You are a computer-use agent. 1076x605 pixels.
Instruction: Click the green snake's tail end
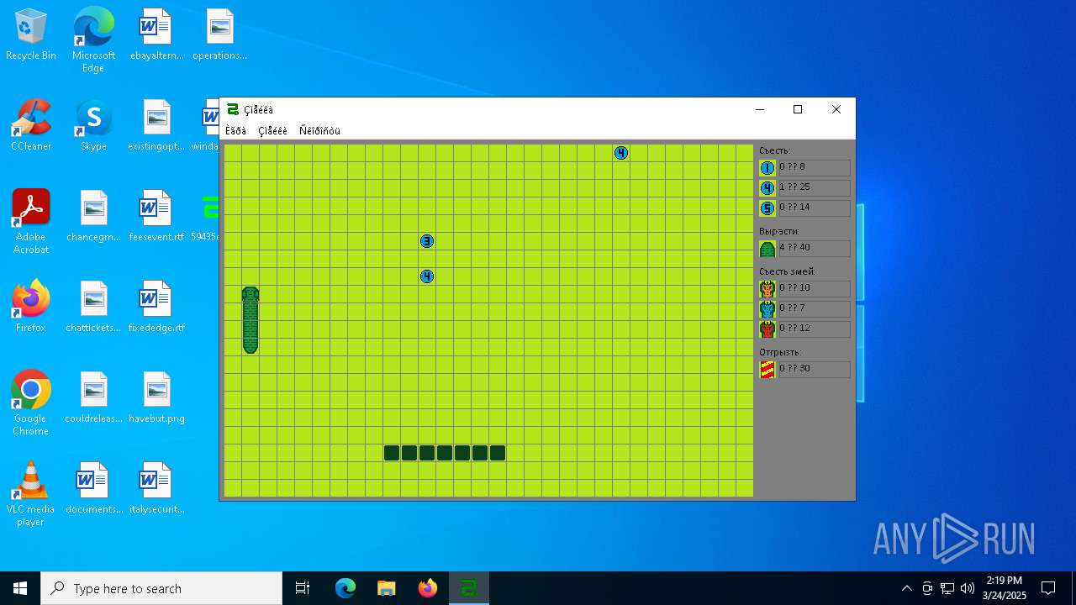pos(251,346)
